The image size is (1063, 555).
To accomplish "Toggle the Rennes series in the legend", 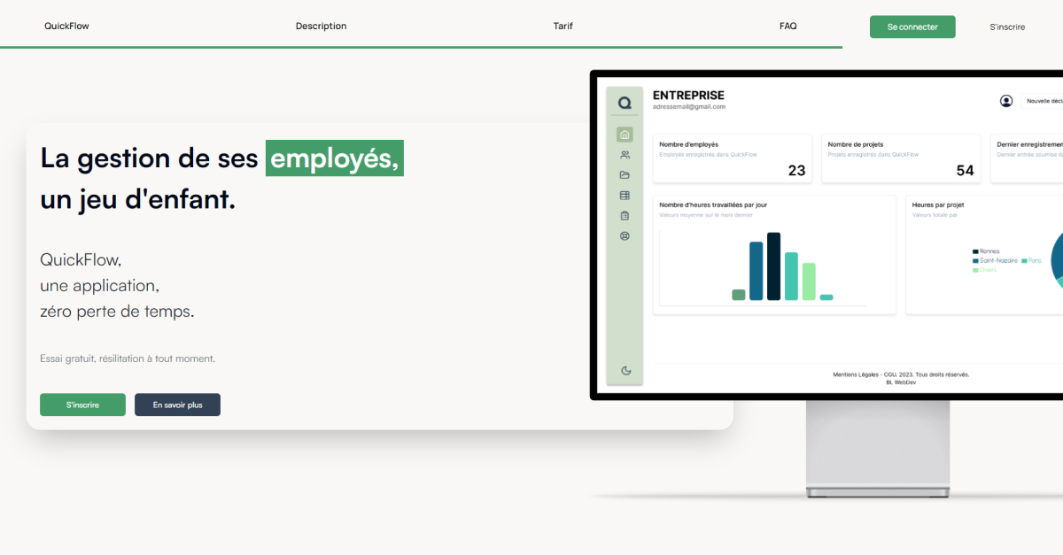I will point(983,251).
